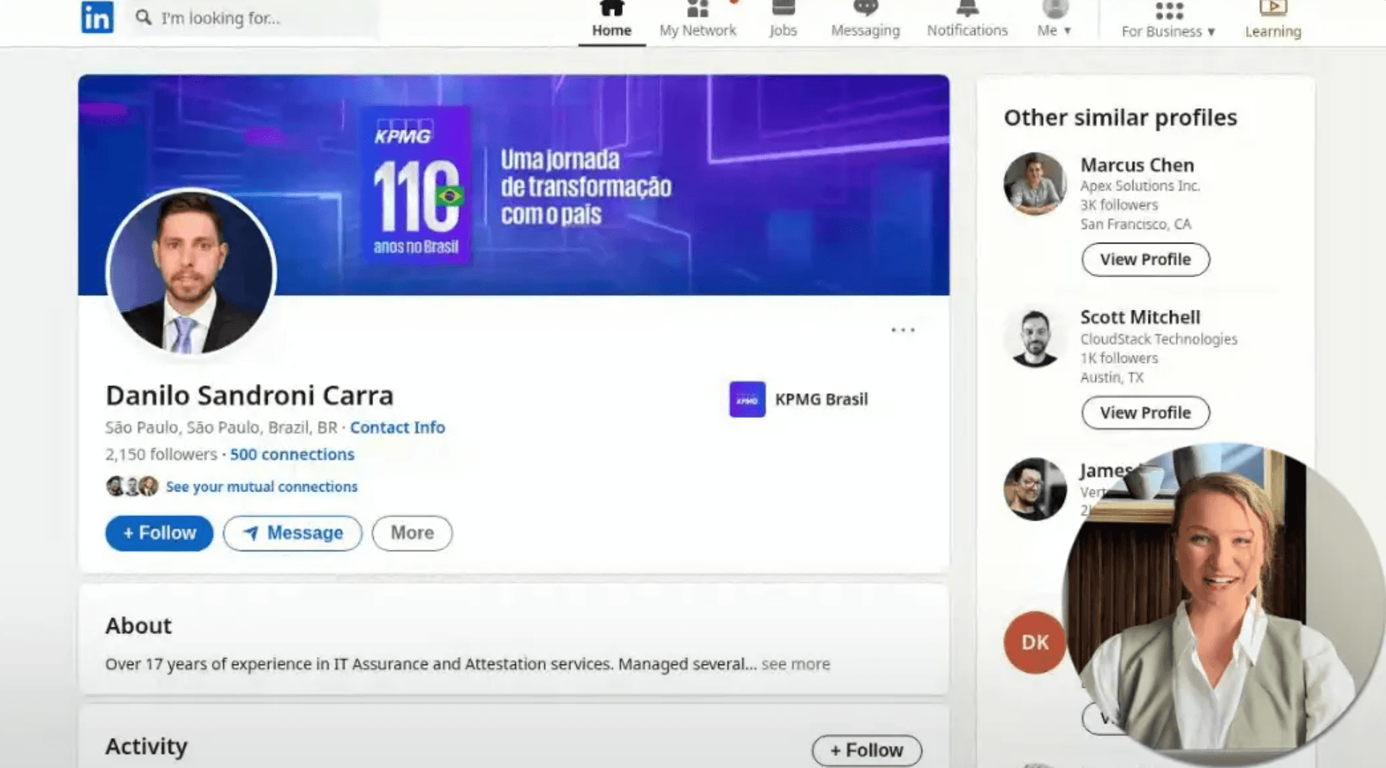Click the mutual connections avatars
Viewport: 1386px width, 768px height.
[131, 486]
